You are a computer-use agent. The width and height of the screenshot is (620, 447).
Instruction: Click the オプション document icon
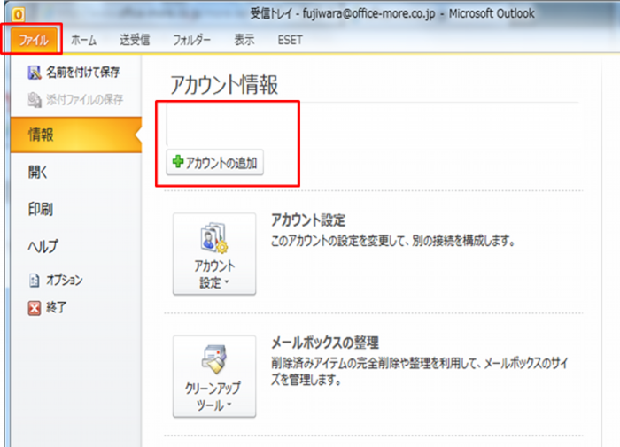(34, 281)
